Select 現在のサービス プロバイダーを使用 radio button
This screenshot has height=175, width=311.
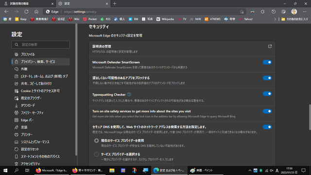[96, 140]
